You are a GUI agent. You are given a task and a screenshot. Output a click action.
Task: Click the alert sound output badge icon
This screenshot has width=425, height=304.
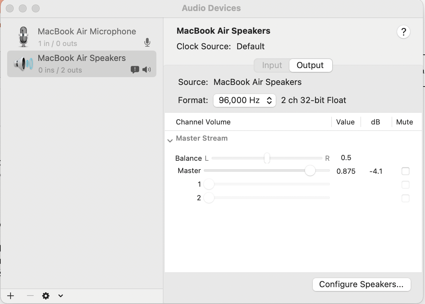[135, 69]
